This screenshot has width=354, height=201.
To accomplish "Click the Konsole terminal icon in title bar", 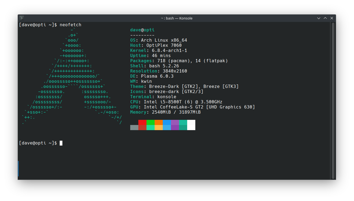I will pyautogui.click(x=22, y=18).
